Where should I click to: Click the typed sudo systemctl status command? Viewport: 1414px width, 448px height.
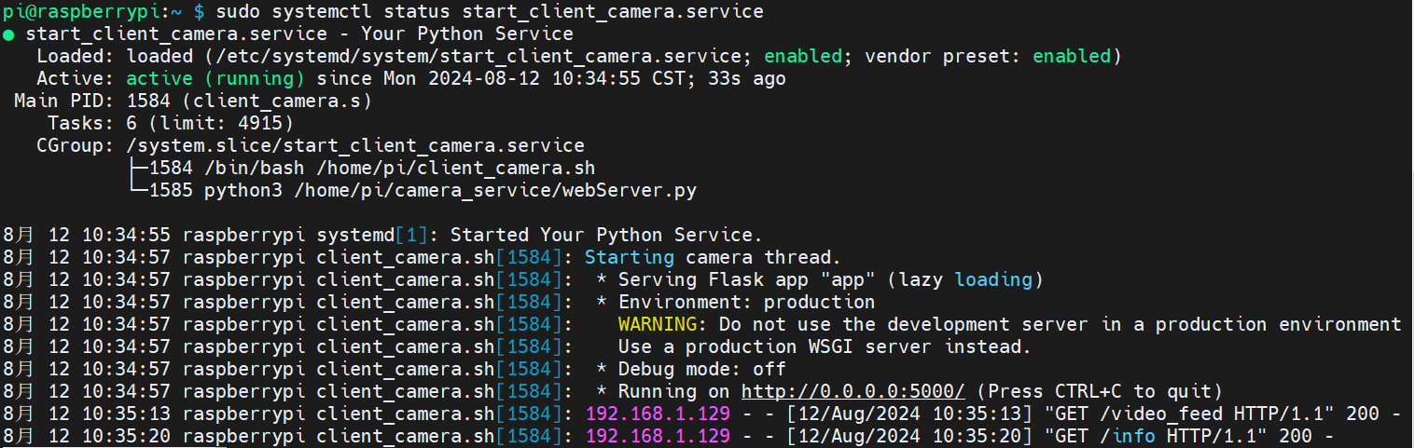[x=489, y=12]
